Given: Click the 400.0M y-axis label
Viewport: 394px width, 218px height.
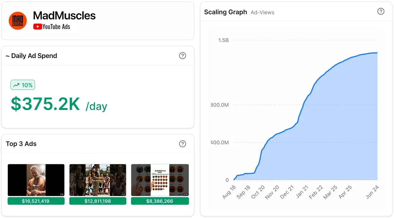Looking at the screenshot, I should tap(220, 142).
